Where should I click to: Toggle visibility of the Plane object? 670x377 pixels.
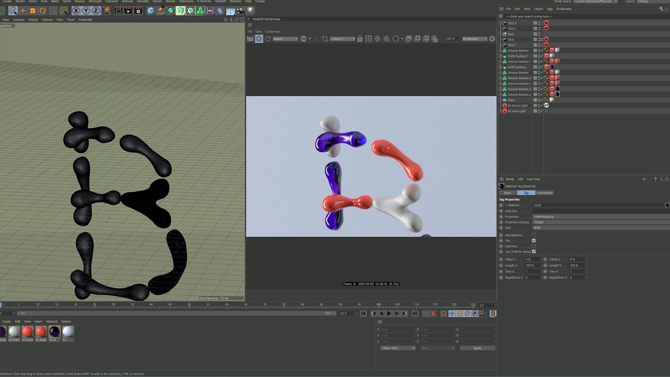[x=539, y=100]
